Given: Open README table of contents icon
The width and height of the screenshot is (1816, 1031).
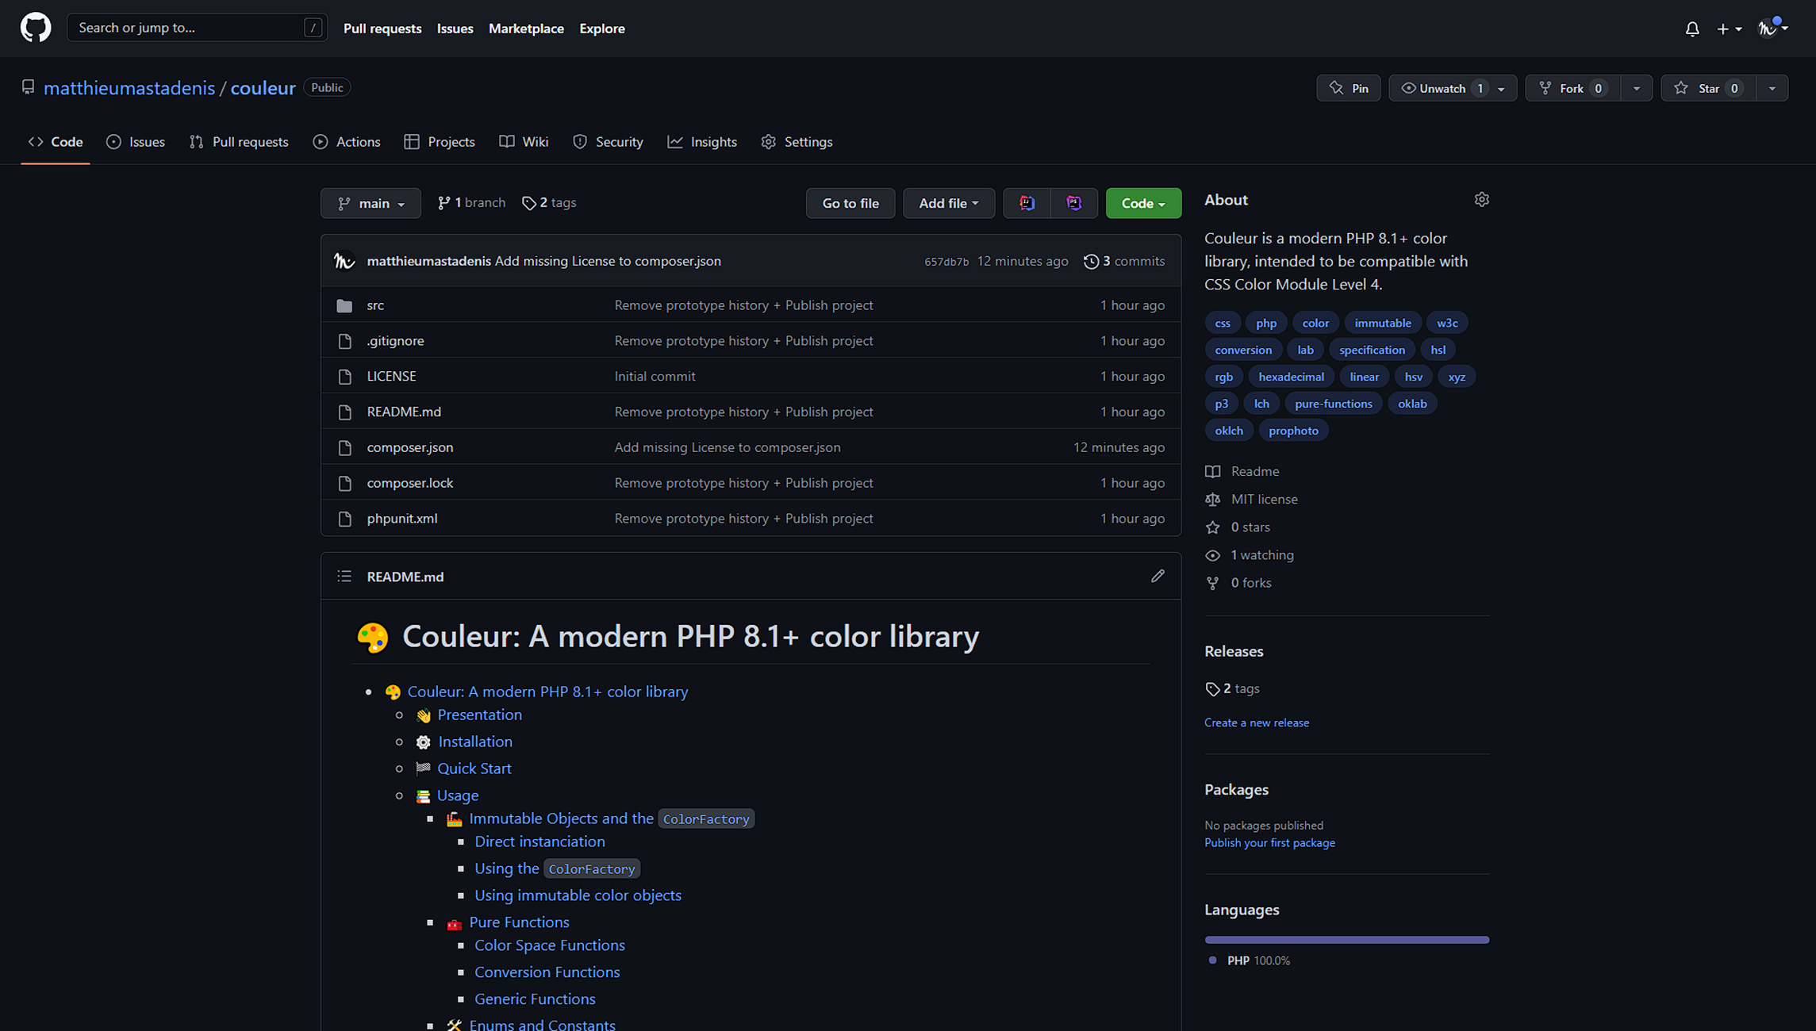Looking at the screenshot, I should (x=344, y=576).
